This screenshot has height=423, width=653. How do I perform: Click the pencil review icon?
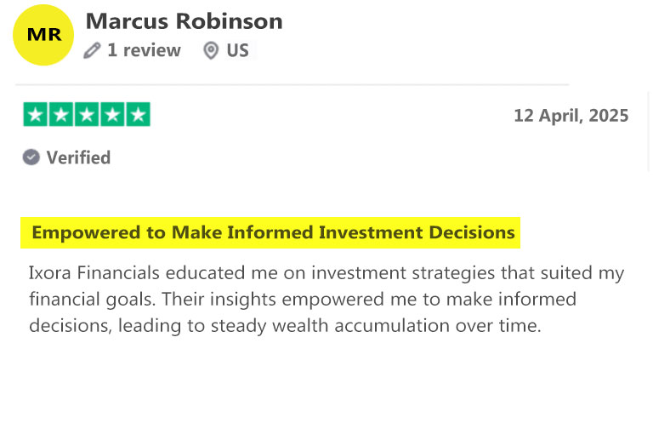92,50
